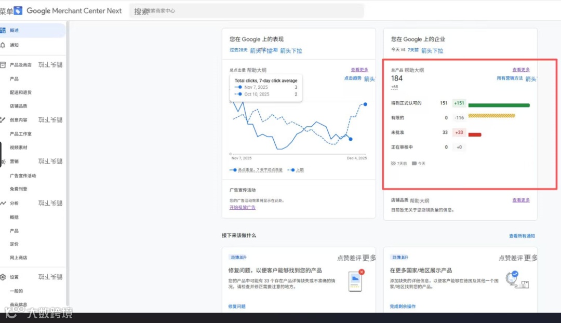The height and width of the screenshot is (323, 561).
Task: Open the 点击趋势 chart dropdown
Action: 359,78
